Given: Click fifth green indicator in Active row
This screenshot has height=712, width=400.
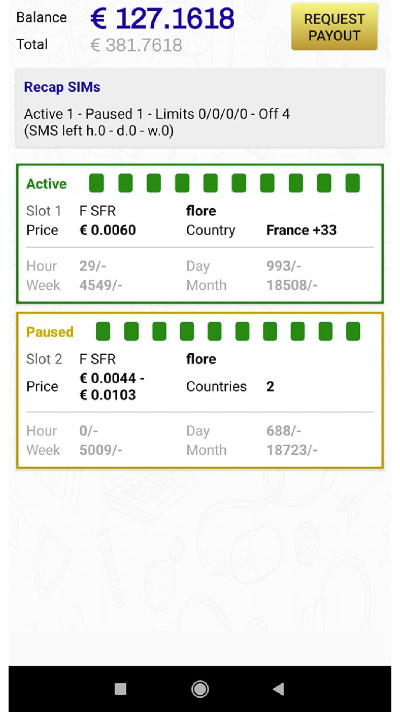Looking at the screenshot, I should tap(210, 183).
